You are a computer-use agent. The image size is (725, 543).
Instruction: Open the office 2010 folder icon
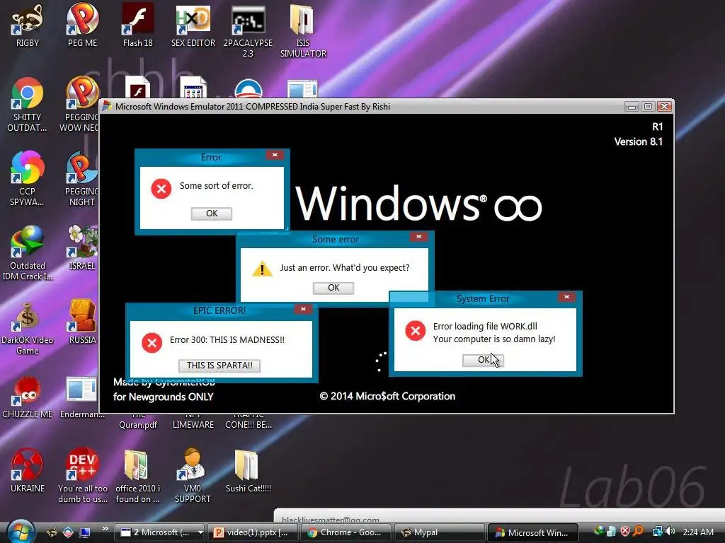coord(138,476)
